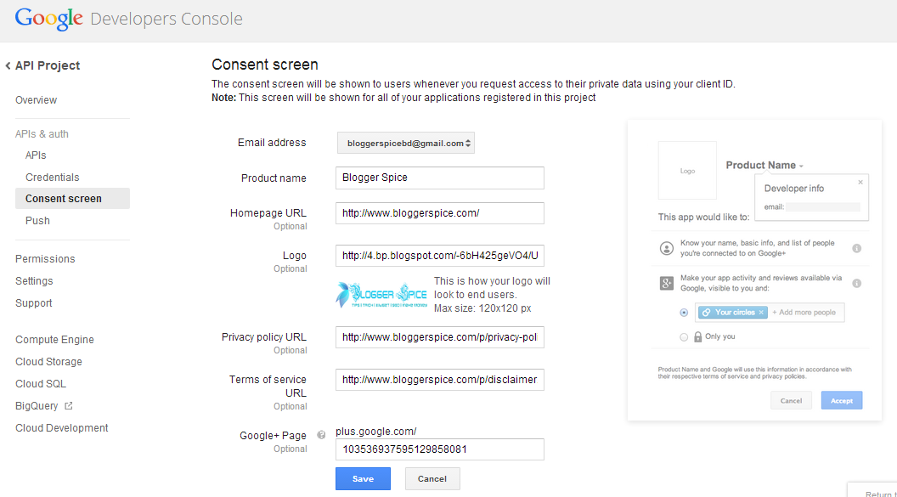897x497 pixels.
Task: Expand Product Name dropdown in the preview
Action: point(802,165)
